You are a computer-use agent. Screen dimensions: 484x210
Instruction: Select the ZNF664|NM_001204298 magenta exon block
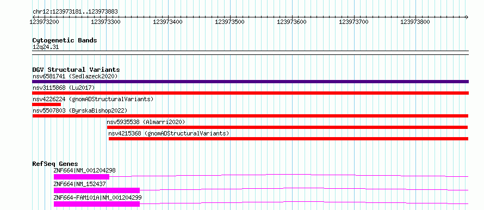coord(82,177)
